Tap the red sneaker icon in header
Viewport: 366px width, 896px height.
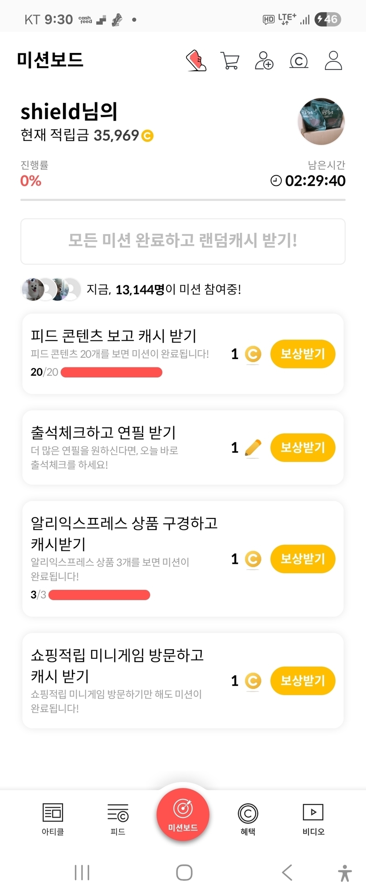196,60
